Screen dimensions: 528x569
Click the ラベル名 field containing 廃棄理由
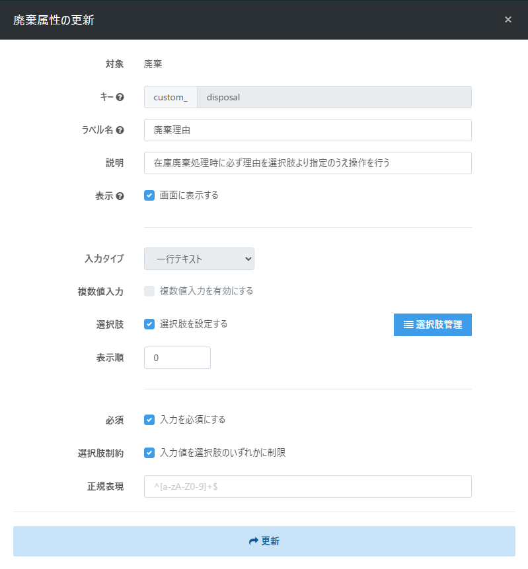tap(308, 130)
